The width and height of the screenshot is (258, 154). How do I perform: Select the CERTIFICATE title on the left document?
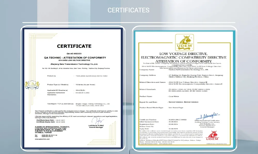74,46
